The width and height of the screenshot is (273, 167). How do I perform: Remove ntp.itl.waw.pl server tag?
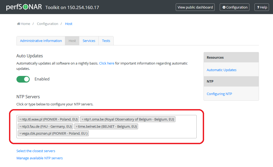[20, 119]
